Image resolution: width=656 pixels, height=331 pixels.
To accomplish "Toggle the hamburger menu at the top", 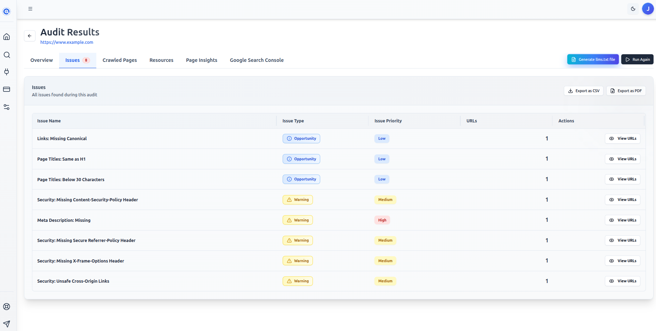I will coord(30,9).
